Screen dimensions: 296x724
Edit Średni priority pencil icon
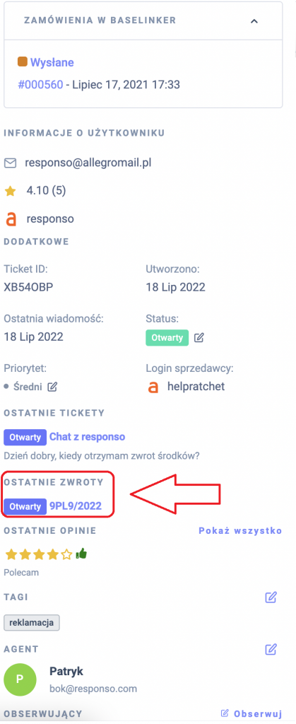[52, 387]
